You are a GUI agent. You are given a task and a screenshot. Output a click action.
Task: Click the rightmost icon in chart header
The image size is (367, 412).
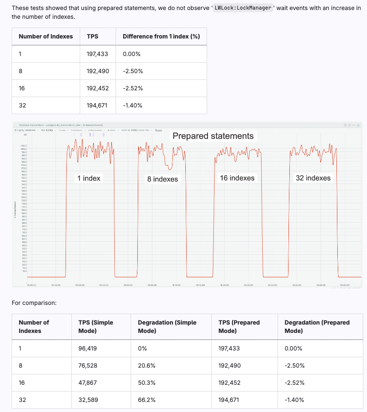click(359, 125)
